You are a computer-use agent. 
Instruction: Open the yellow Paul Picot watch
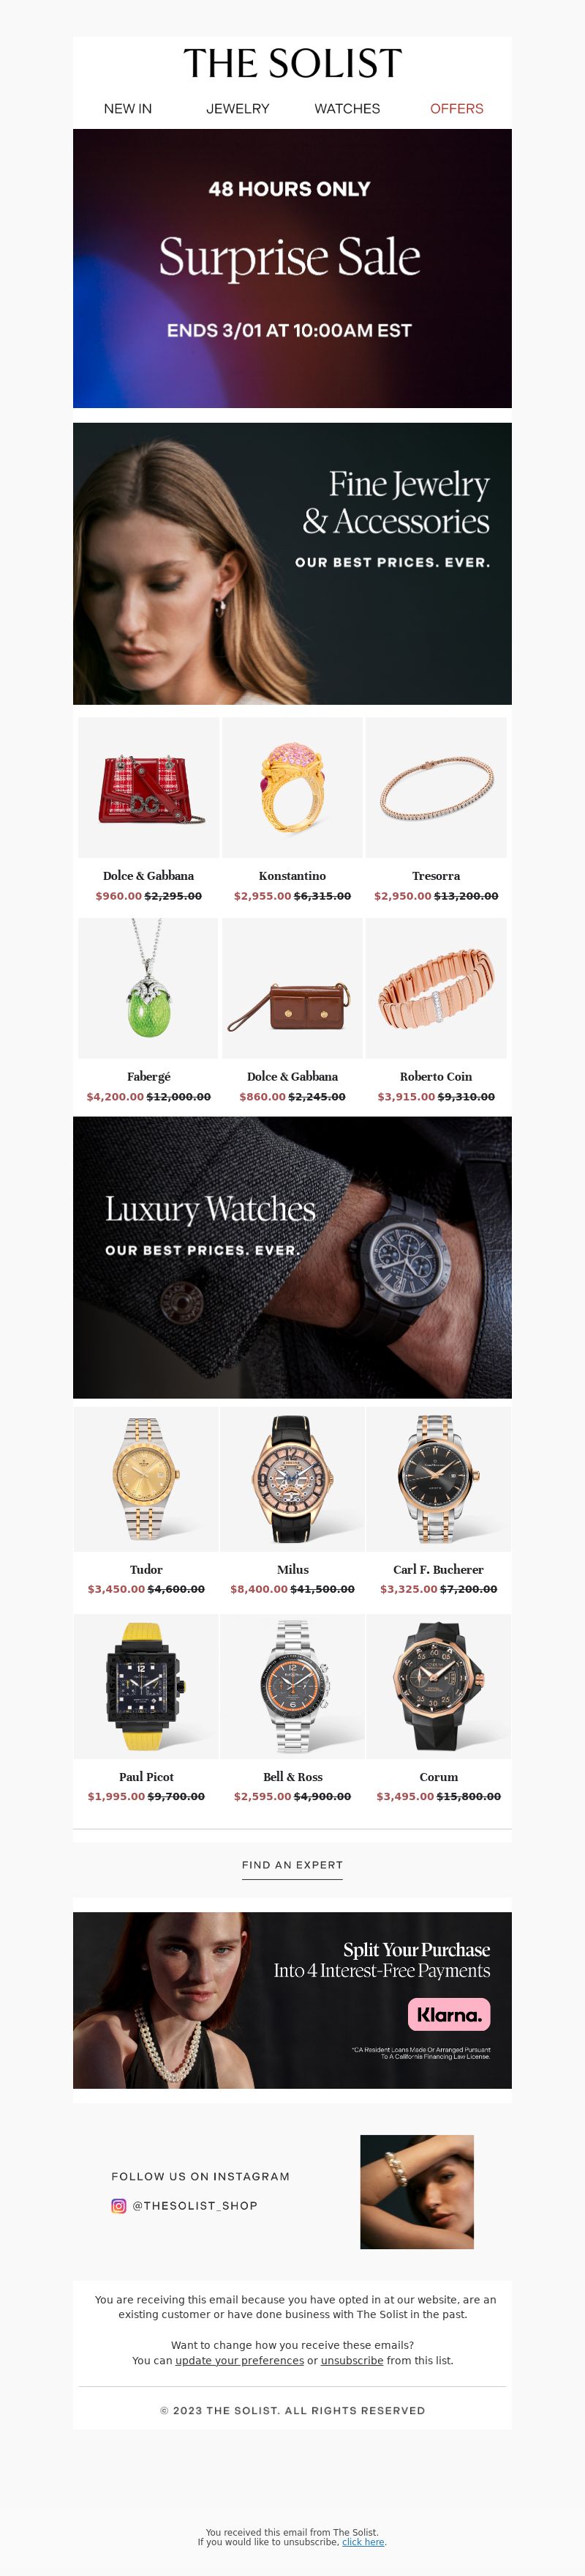tap(146, 1686)
